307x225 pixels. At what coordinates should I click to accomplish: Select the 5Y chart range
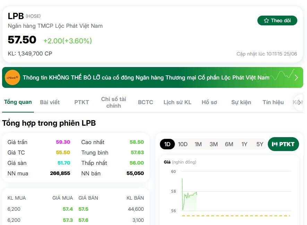(x=260, y=144)
